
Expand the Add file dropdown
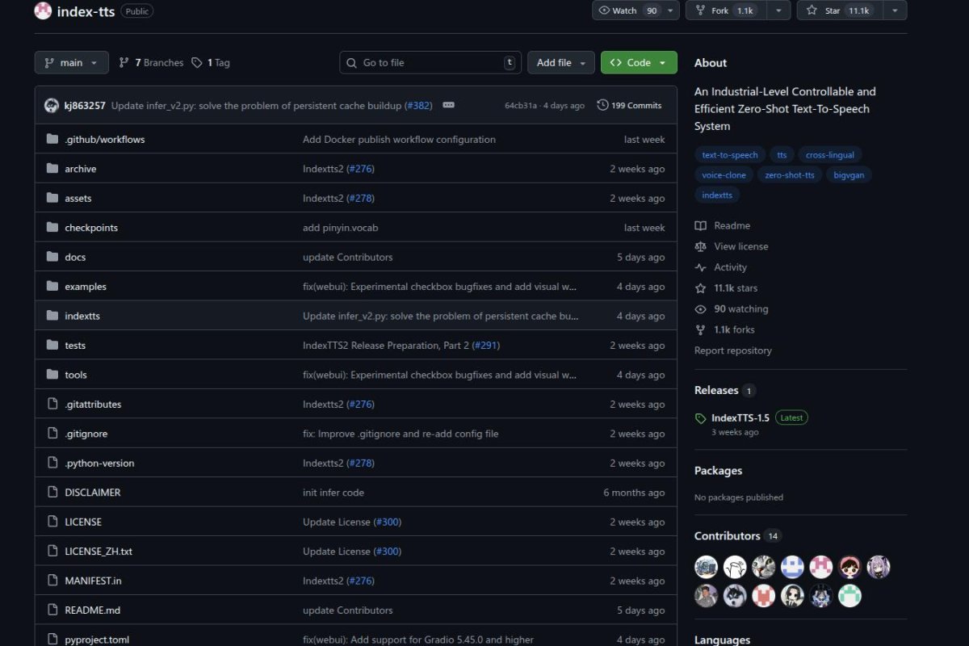pyautogui.click(x=560, y=62)
